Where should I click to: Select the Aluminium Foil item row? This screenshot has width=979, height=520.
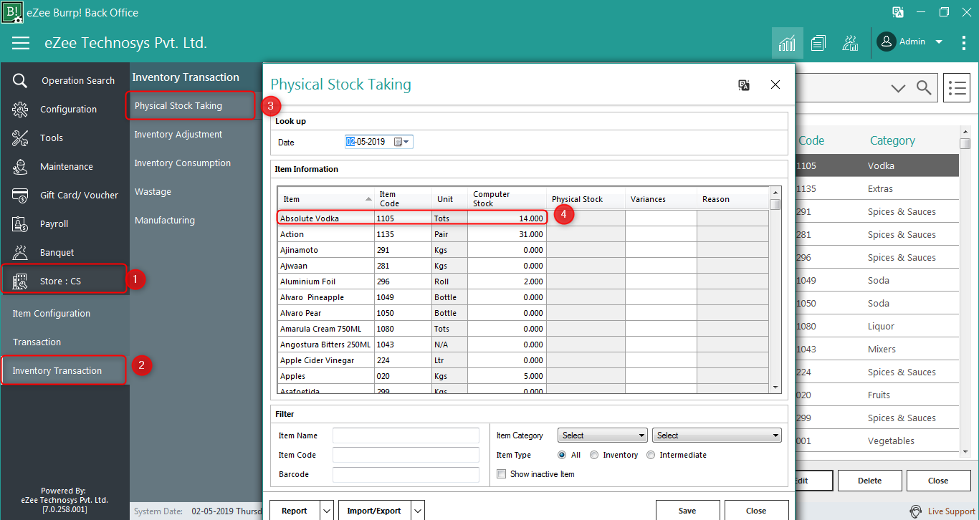pos(523,281)
